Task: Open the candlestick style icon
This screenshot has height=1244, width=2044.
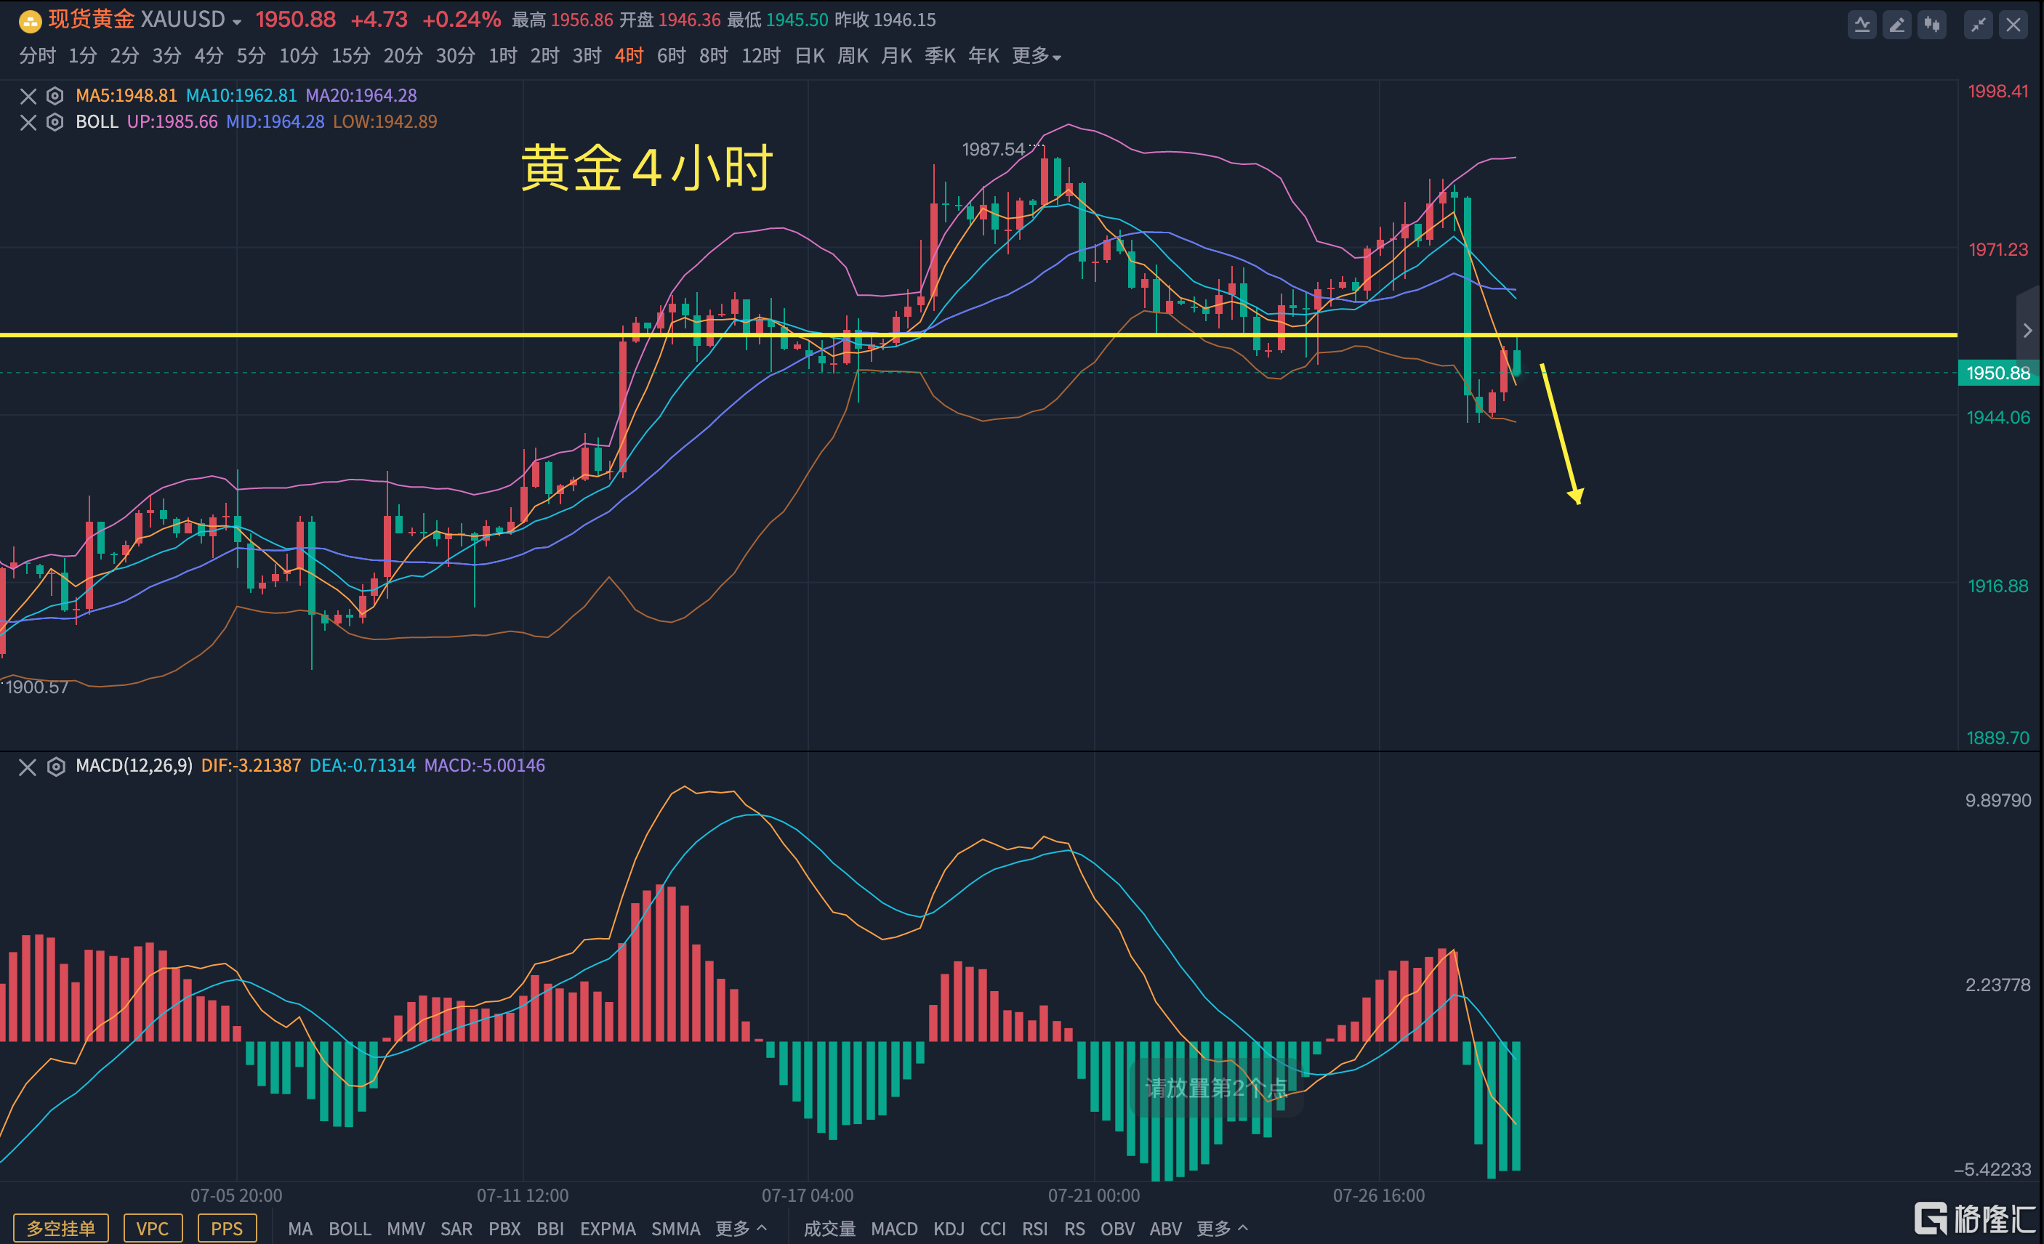Action: tap(1932, 25)
